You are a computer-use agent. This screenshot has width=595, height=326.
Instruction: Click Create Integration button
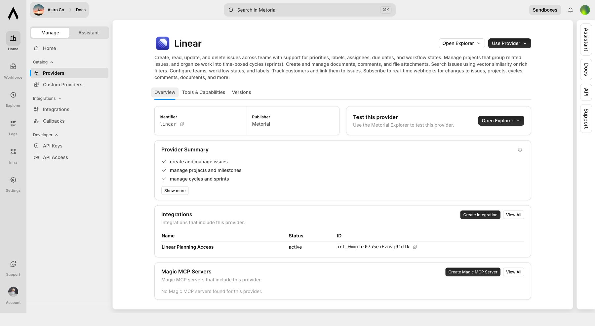[x=480, y=215]
